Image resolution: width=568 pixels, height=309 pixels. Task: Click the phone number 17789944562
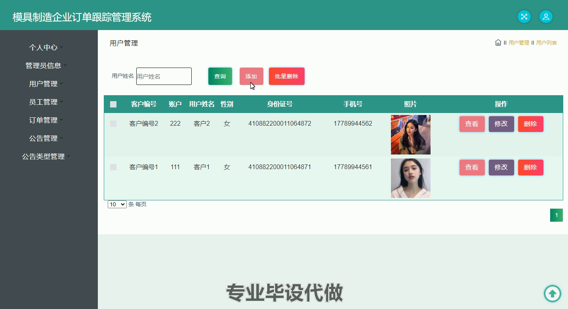[x=353, y=124]
